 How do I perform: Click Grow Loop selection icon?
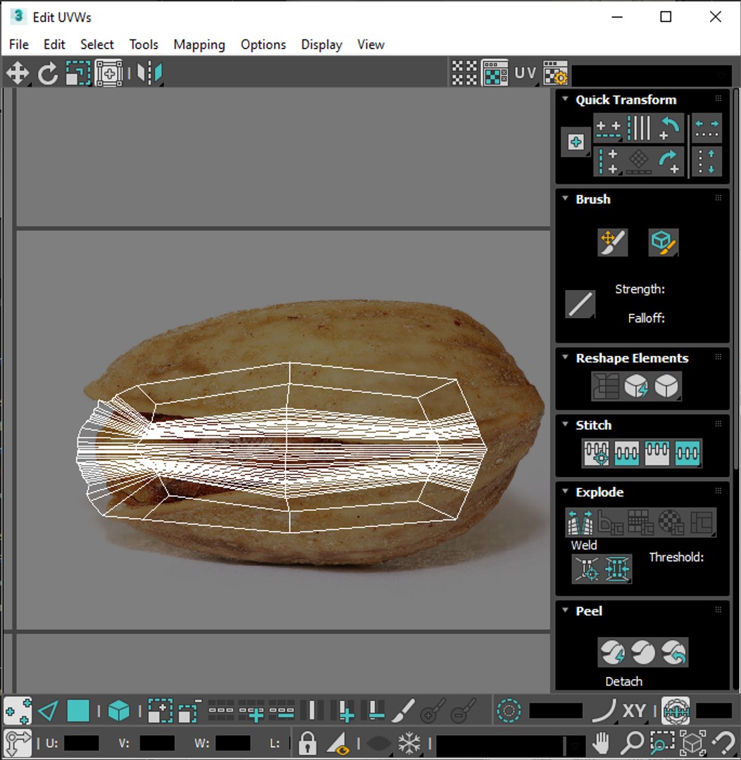pyautogui.click(x=251, y=711)
